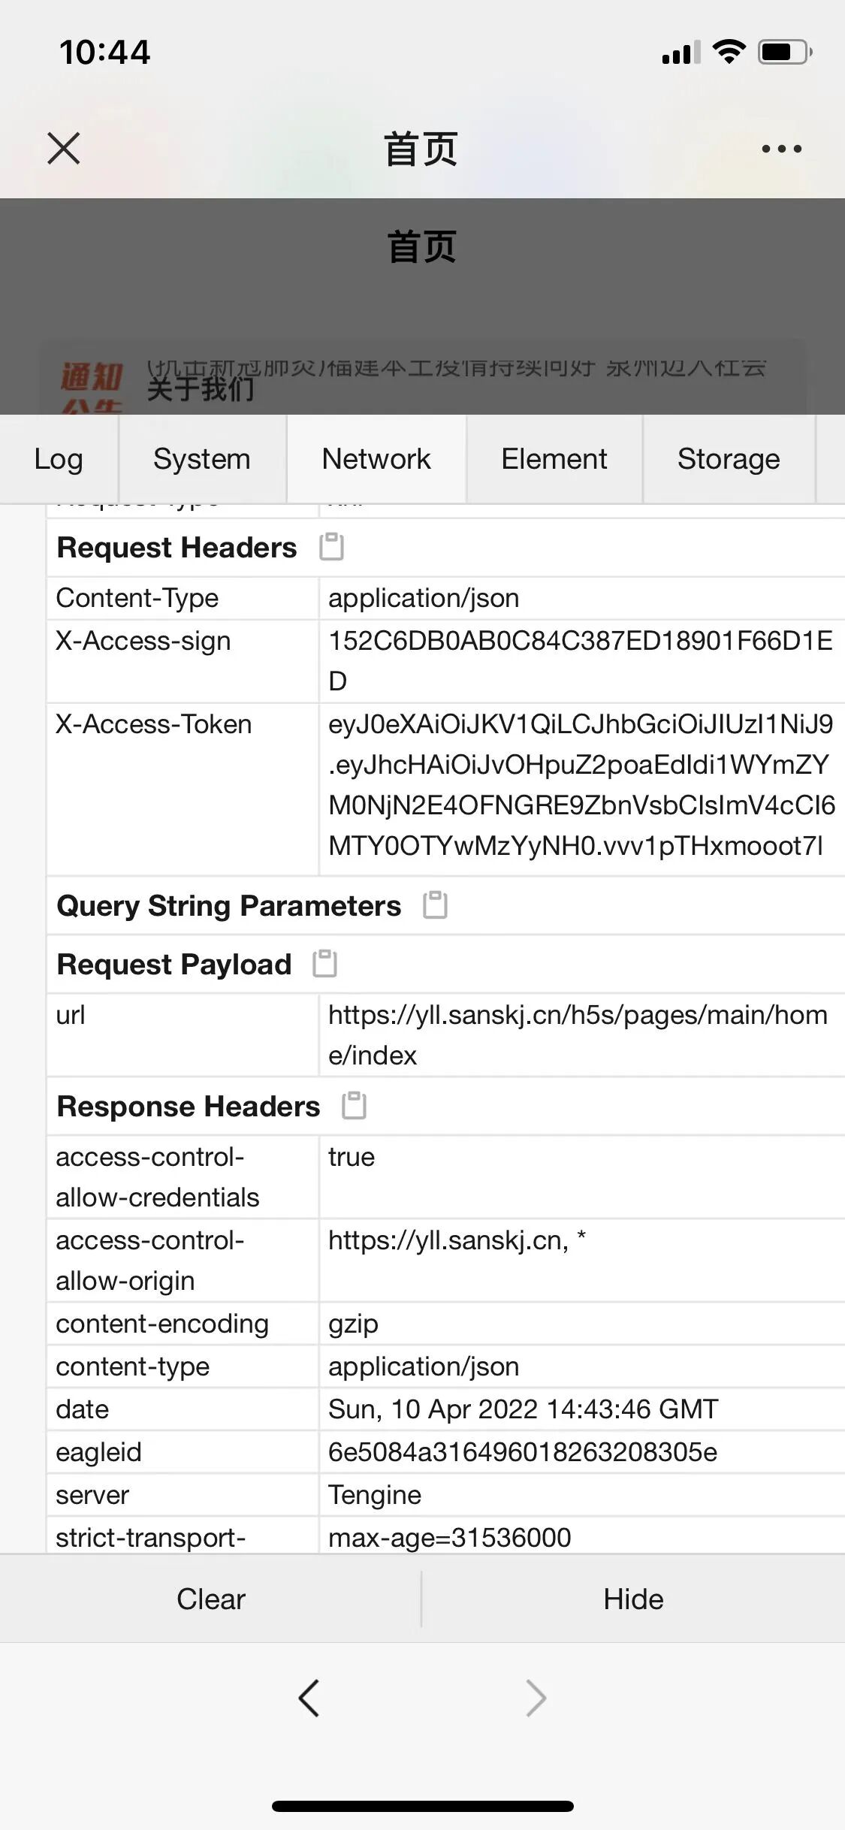Select the Network tab

tap(376, 459)
